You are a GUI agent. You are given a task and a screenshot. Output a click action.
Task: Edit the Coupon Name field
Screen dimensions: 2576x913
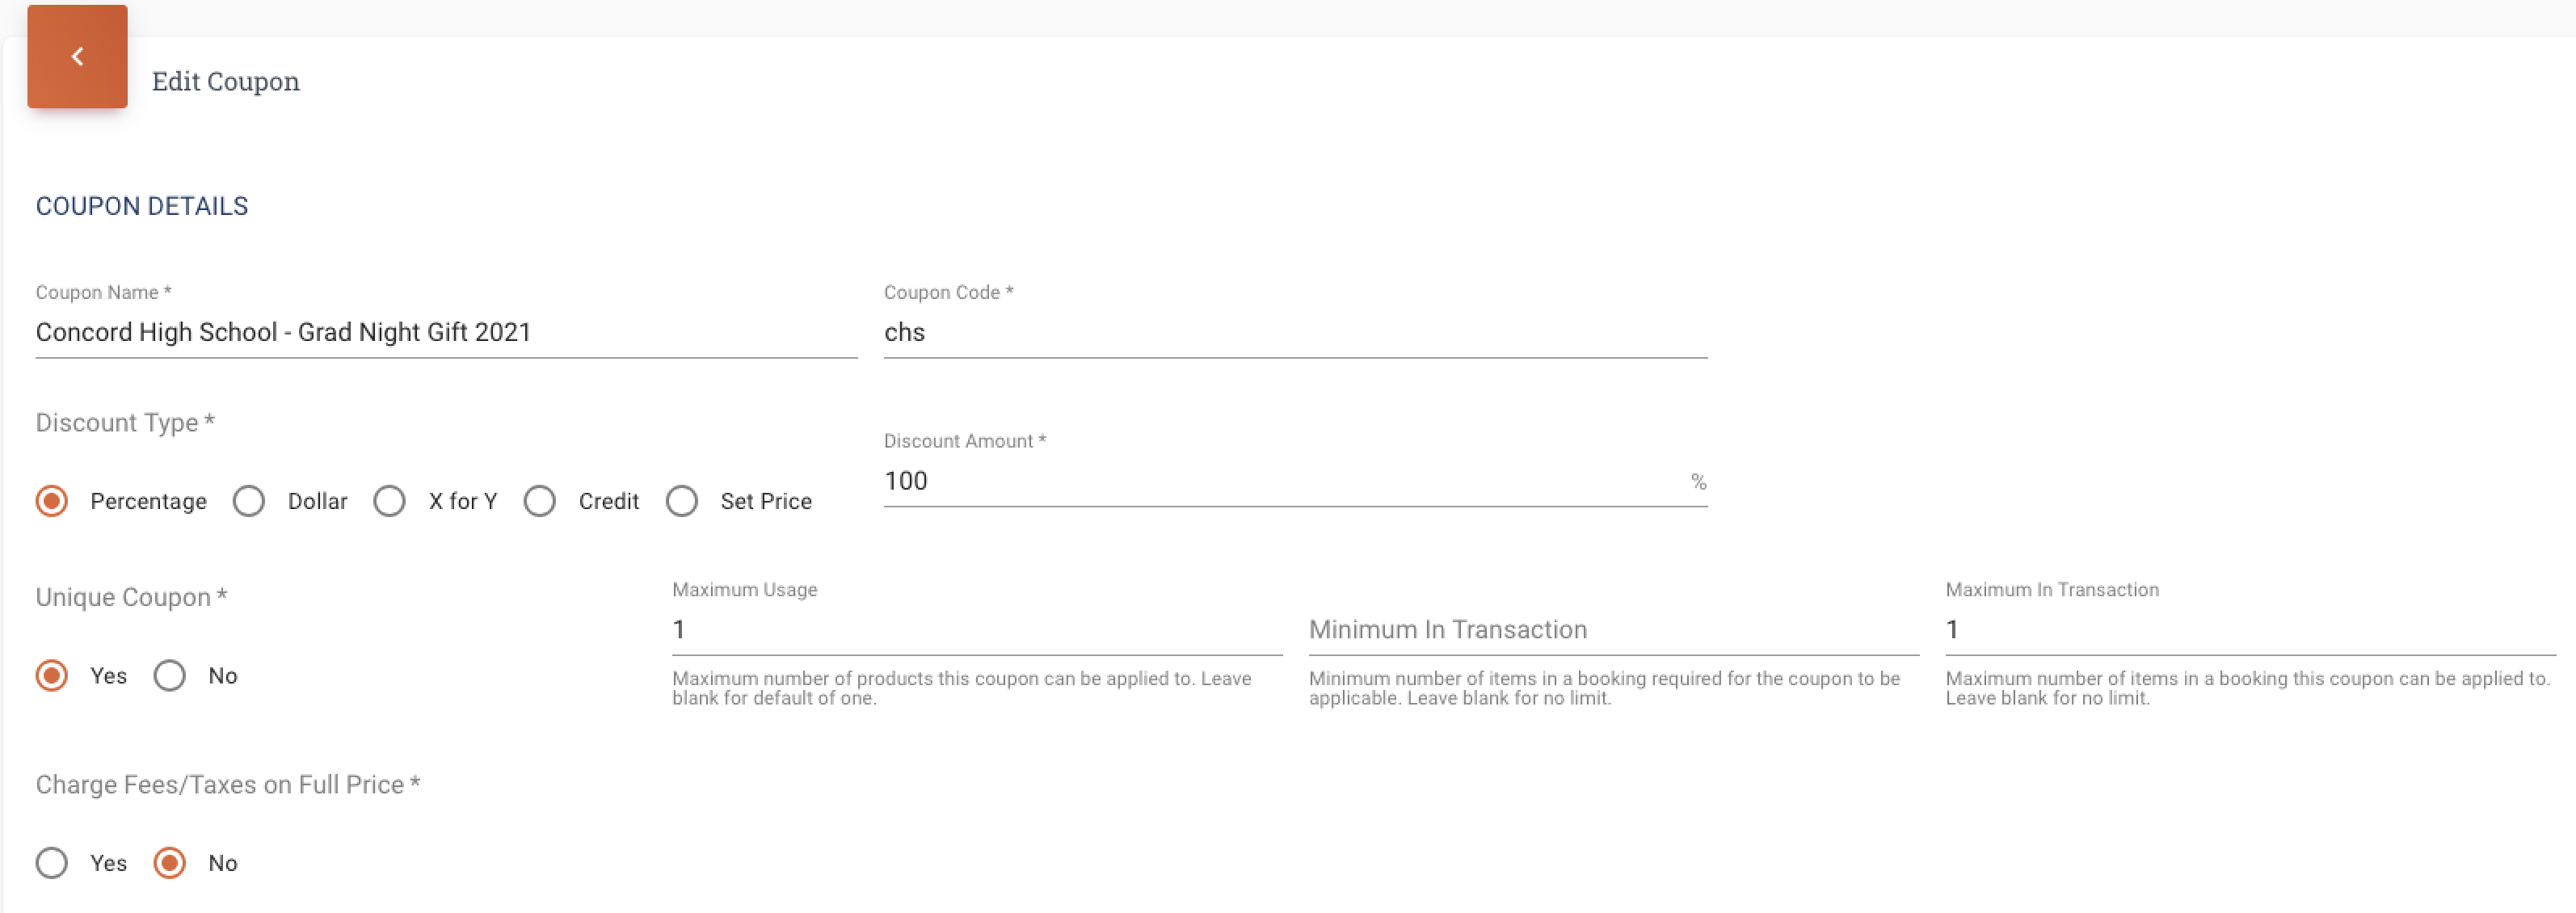[446, 333]
